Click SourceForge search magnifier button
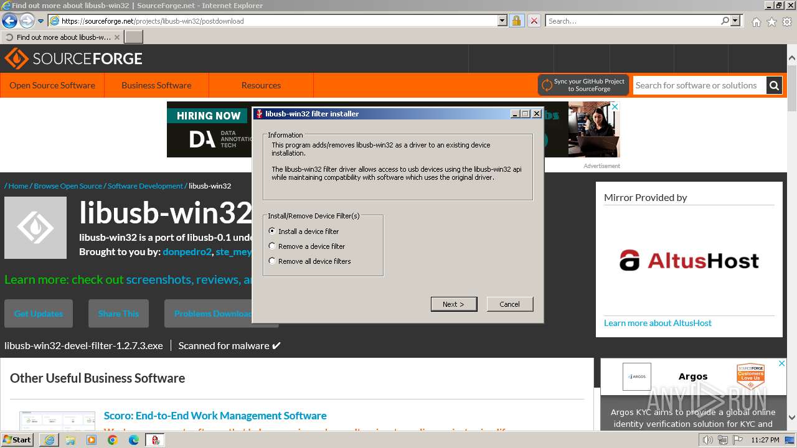Viewport: 797px width, 448px height. tap(774, 85)
